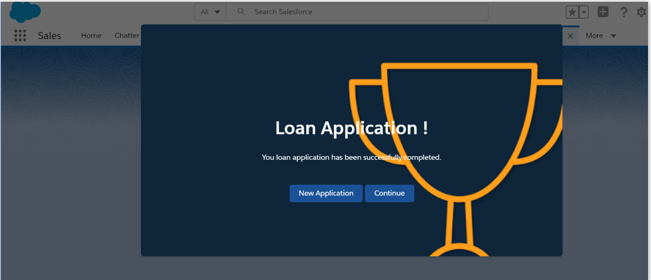Click the Salesforce cloud logo
Screen dimensions: 651x280
tap(25, 12)
